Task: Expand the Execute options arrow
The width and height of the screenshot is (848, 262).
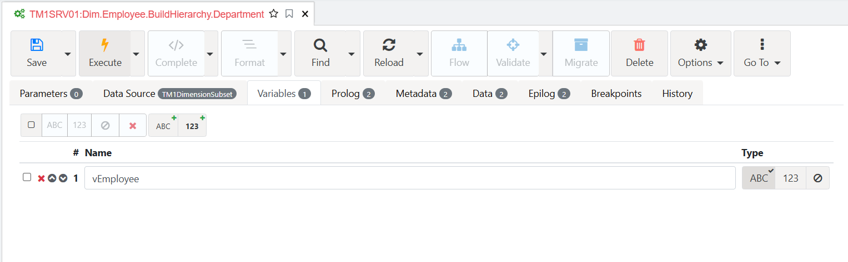Action: click(137, 53)
